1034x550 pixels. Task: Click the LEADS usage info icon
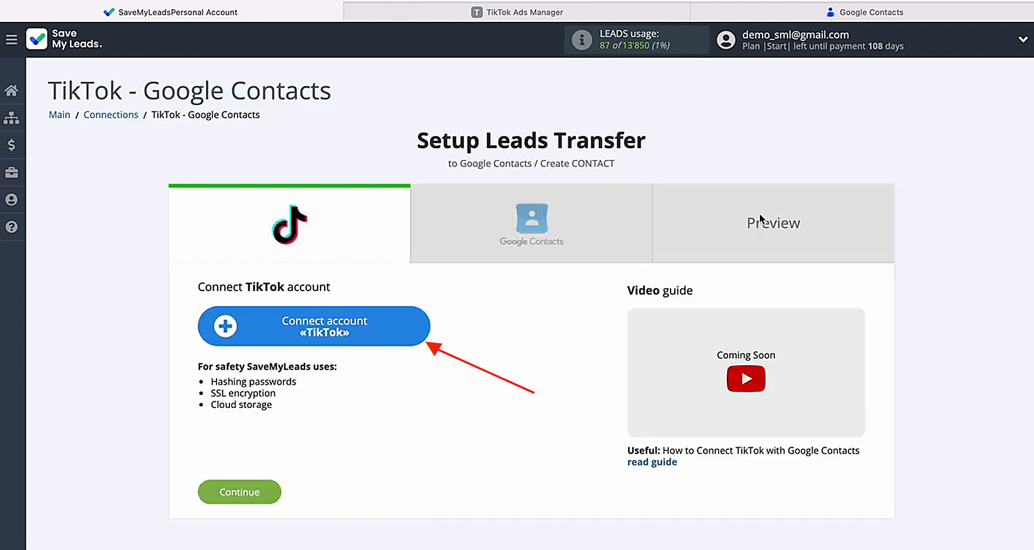(582, 40)
